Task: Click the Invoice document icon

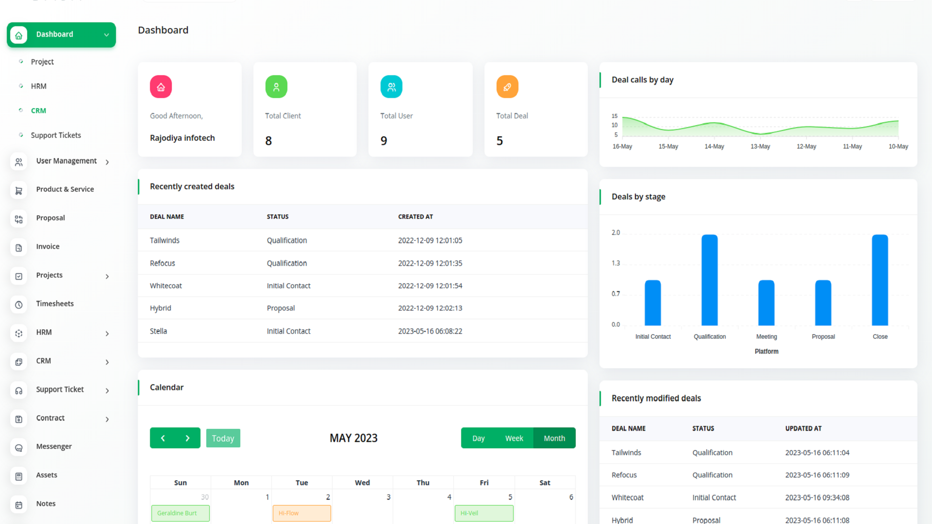Action: pyautogui.click(x=18, y=247)
